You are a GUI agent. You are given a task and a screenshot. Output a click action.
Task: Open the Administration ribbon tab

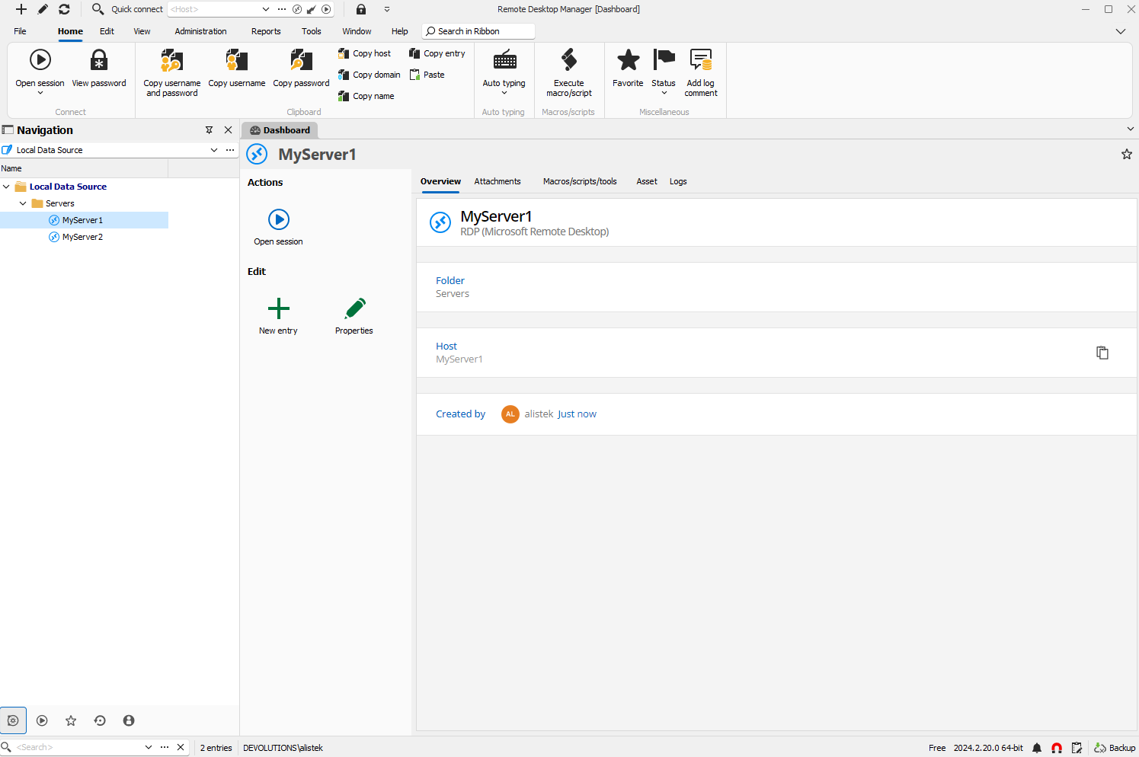200,31
